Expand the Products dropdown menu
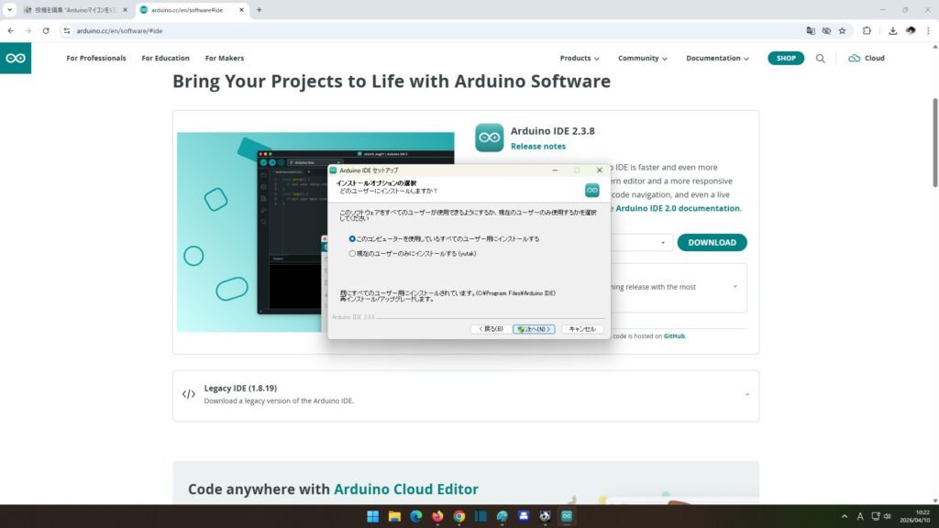Screen dimensions: 939x528 580,58
